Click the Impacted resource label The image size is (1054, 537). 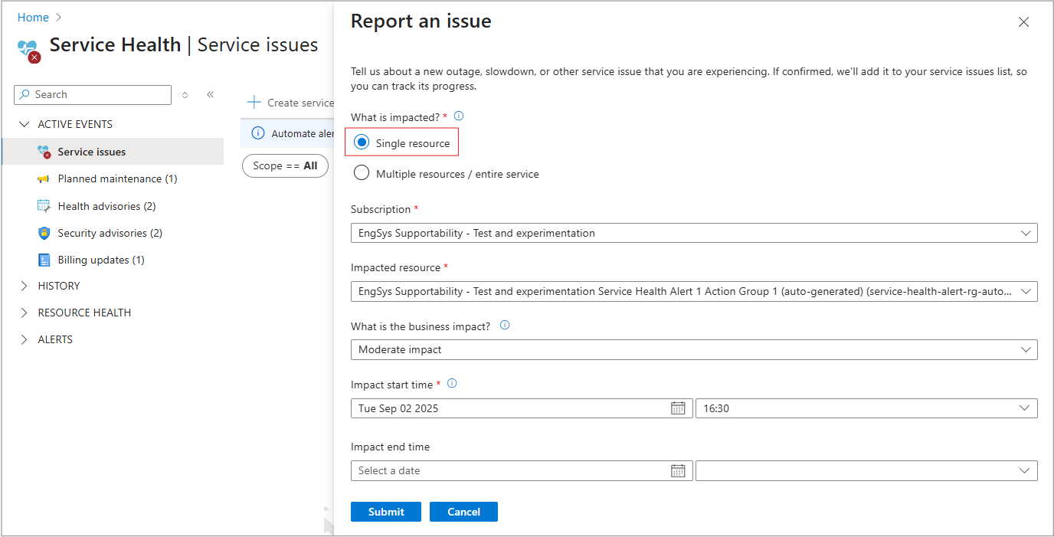(396, 267)
